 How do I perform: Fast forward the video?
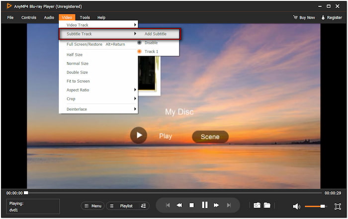coord(216,205)
